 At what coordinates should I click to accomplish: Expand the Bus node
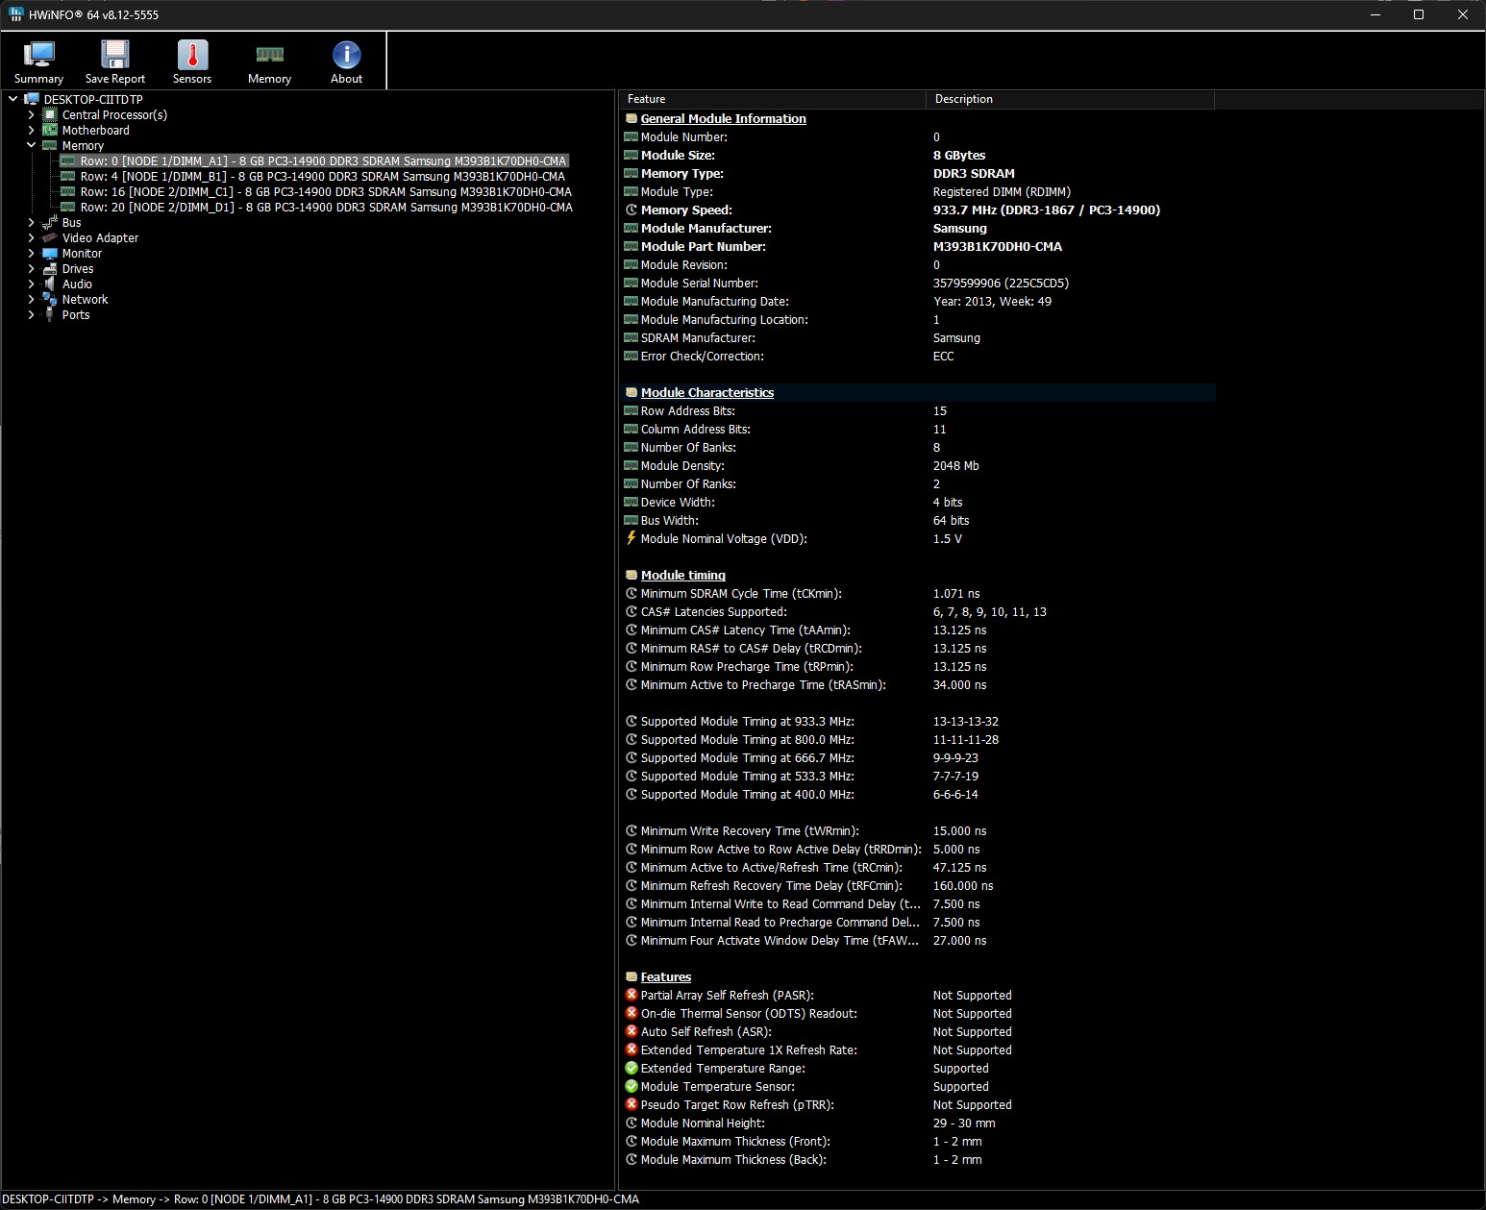(x=31, y=222)
